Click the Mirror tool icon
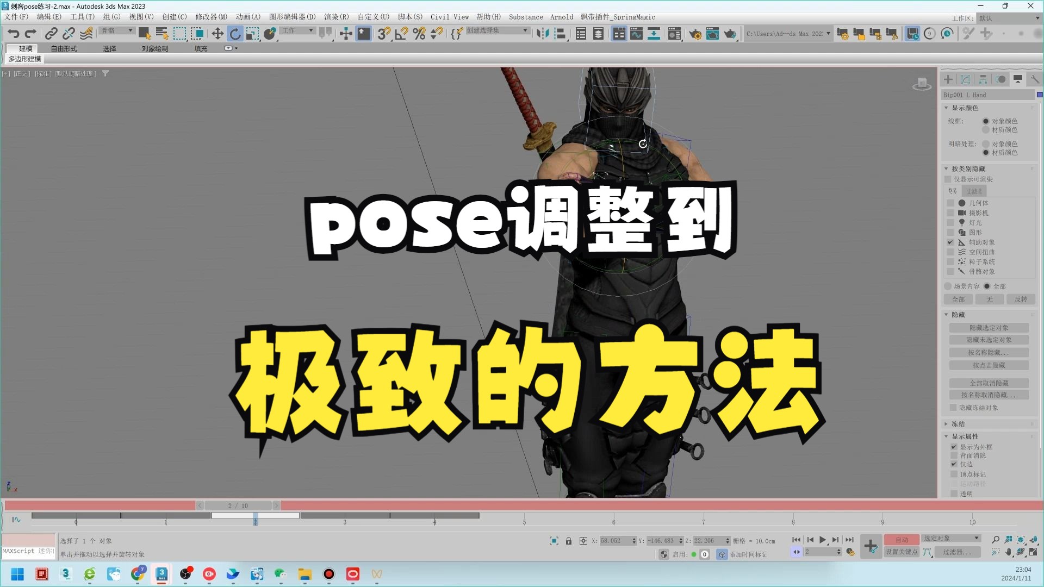The image size is (1044, 587). tap(543, 34)
